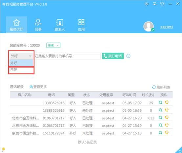Switch to the 同事 tab
The height and width of the screenshot is (153, 182).
(38, 25)
